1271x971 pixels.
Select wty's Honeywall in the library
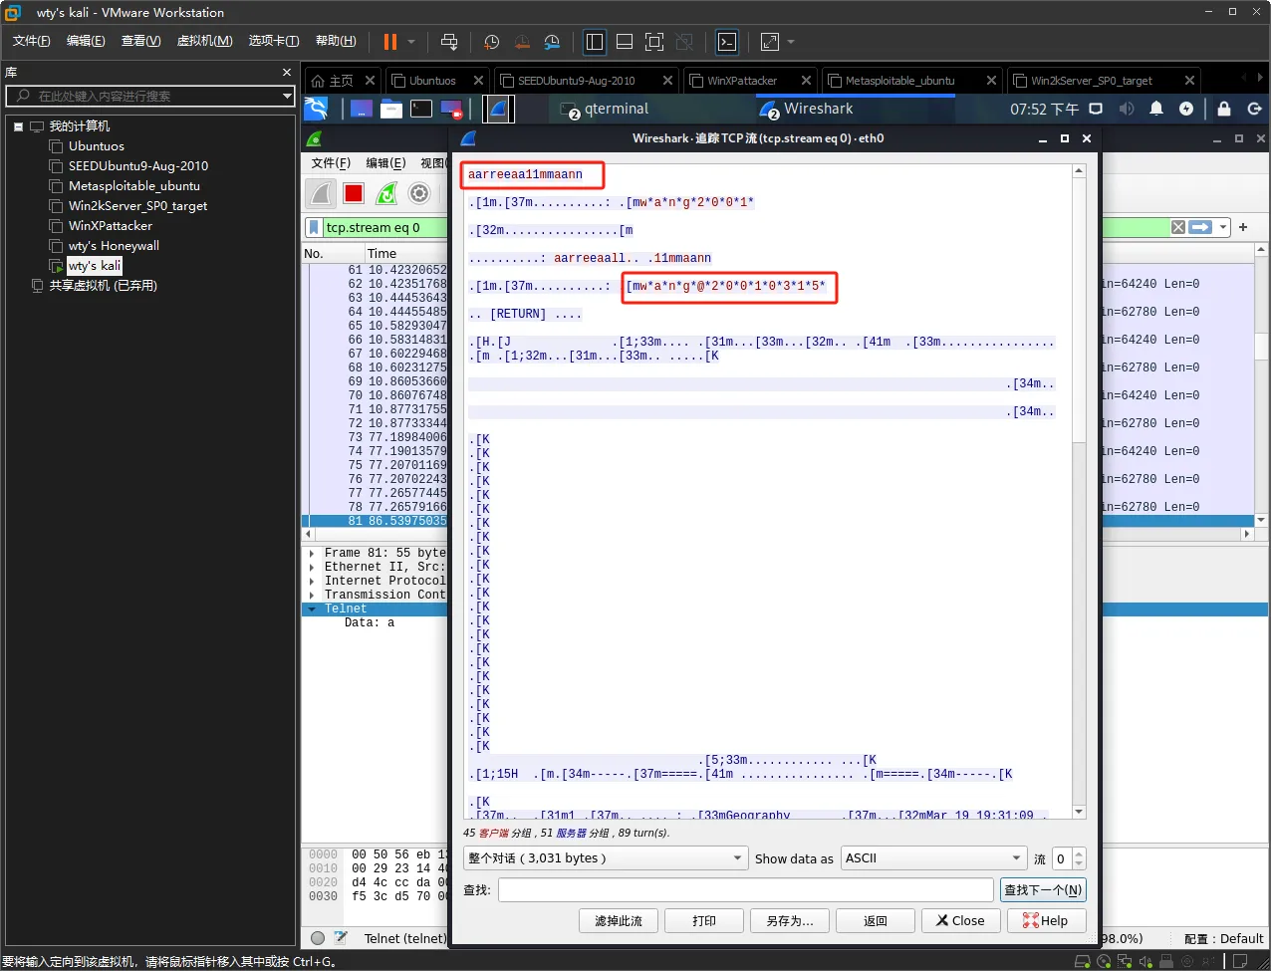(x=114, y=246)
